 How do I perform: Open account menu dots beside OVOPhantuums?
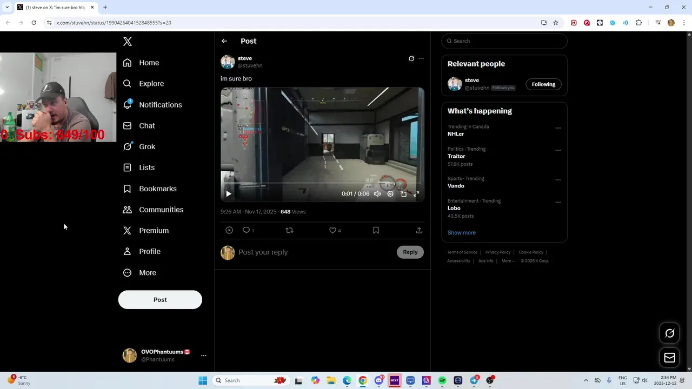(204, 356)
